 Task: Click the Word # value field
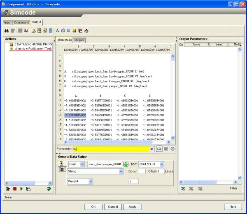(x=133, y=181)
